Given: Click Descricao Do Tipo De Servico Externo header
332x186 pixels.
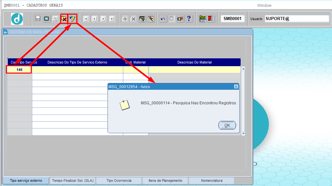Looking at the screenshot, I should [77, 62].
